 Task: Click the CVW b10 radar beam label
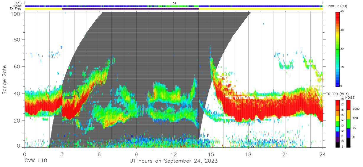pos(35,161)
